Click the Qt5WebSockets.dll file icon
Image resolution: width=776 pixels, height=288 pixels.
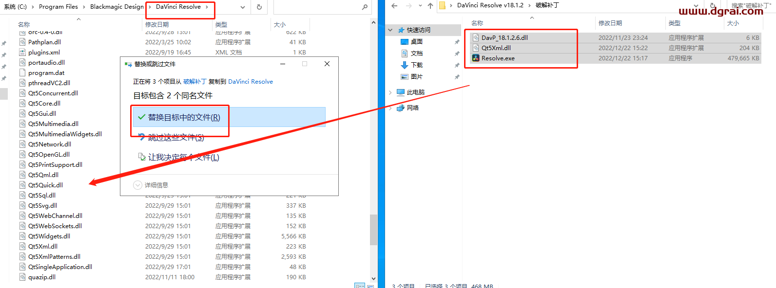(22, 226)
